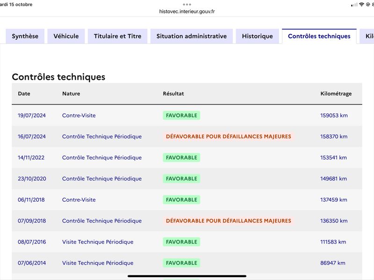Click the 153541 km mileage value
Screen dimensions: 374x280
pyautogui.click(x=333, y=158)
